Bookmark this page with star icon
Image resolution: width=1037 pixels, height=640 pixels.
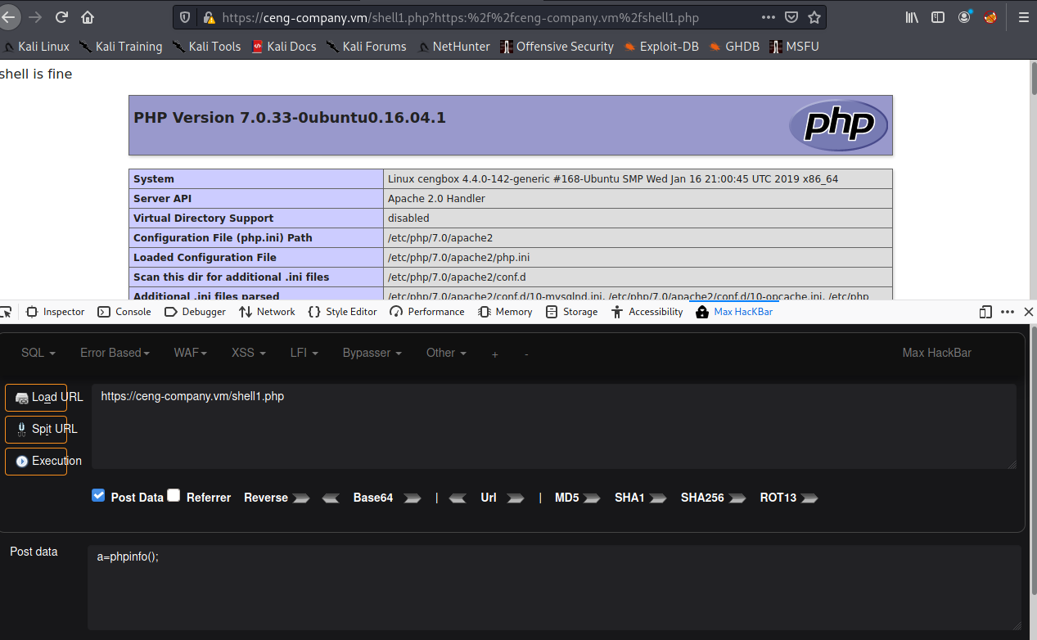(814, 16)
